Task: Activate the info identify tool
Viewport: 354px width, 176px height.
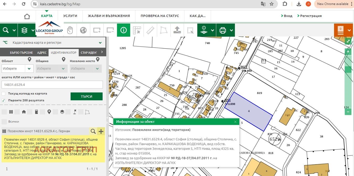Action: 123,30
